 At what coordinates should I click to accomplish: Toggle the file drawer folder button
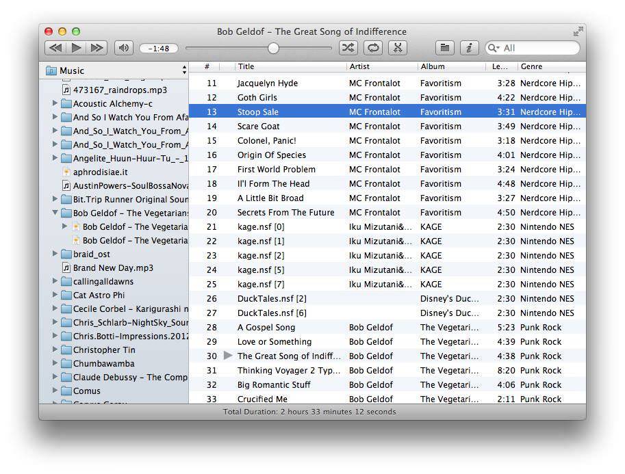[x=445, y=48]
